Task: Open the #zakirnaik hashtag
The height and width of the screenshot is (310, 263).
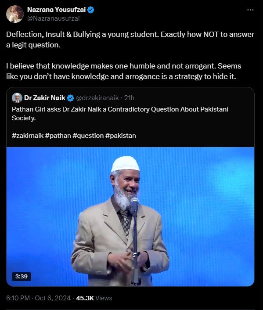Action: click(x=28, y=136)
